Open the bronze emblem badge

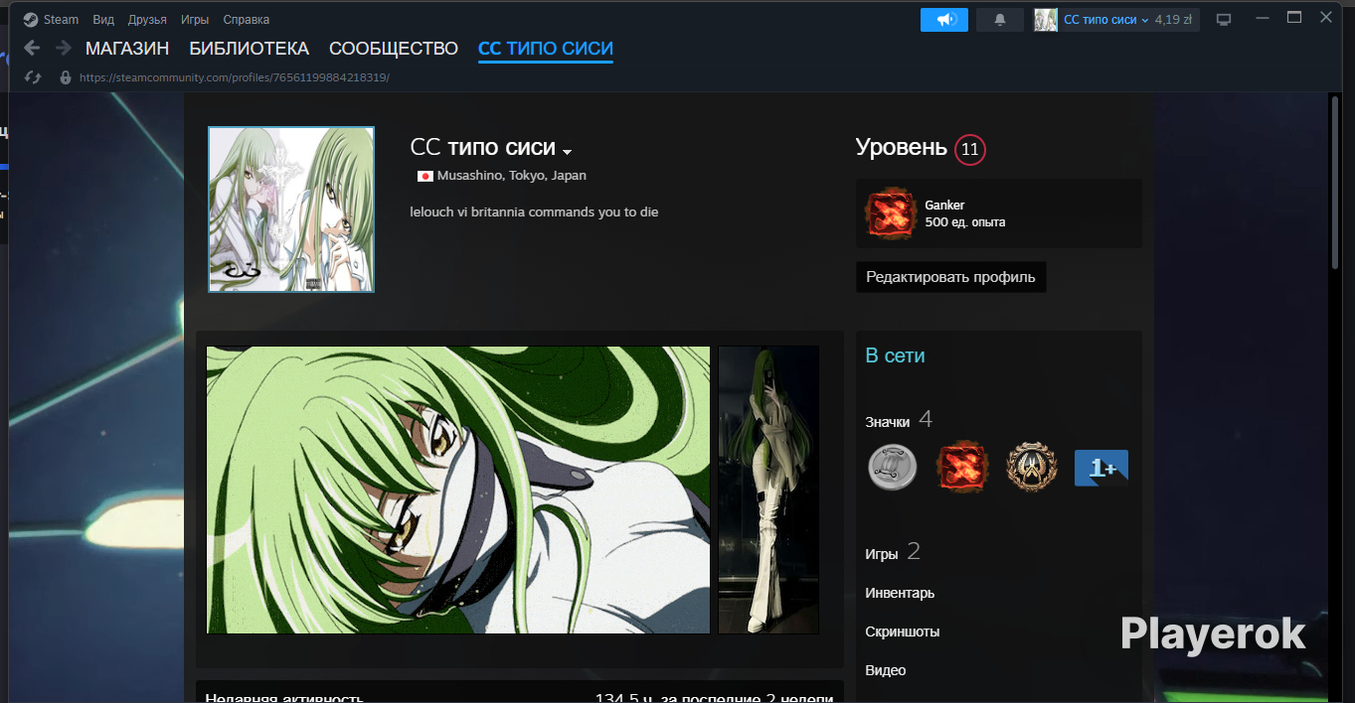1032,467
